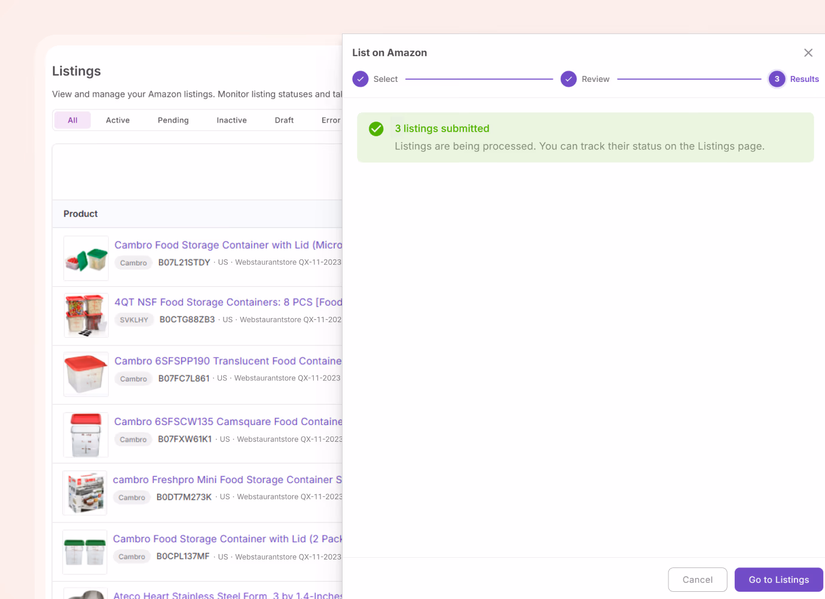The width and height of the screenshot is (825, 599).
Task: Click the Cambro brand tag beside B07FXW61K1
Action: pyautogui.click(x=133, y=439)
